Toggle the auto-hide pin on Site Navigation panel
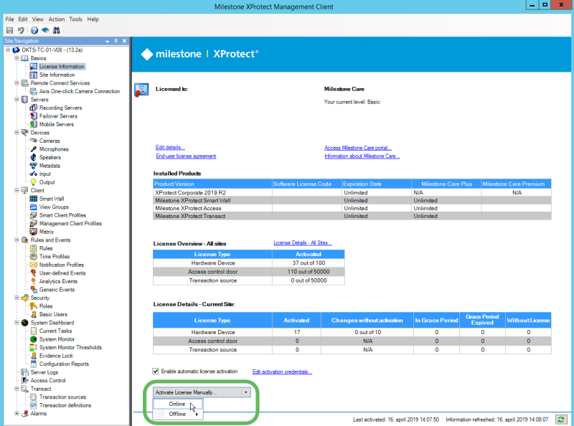 [x=116, y=41]
